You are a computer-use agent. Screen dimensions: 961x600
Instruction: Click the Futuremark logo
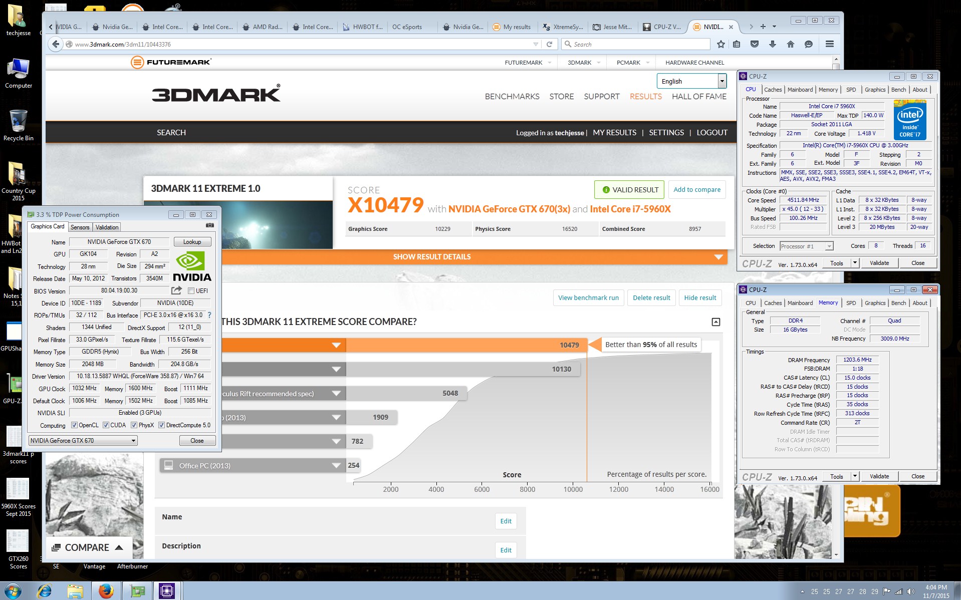tap(171, 62)
